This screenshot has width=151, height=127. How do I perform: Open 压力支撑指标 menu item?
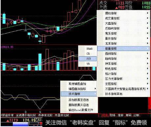point(124,79)
